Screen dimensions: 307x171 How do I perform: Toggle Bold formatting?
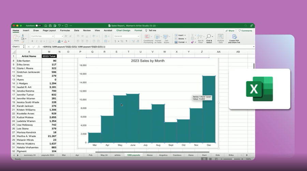click(32, 41)
